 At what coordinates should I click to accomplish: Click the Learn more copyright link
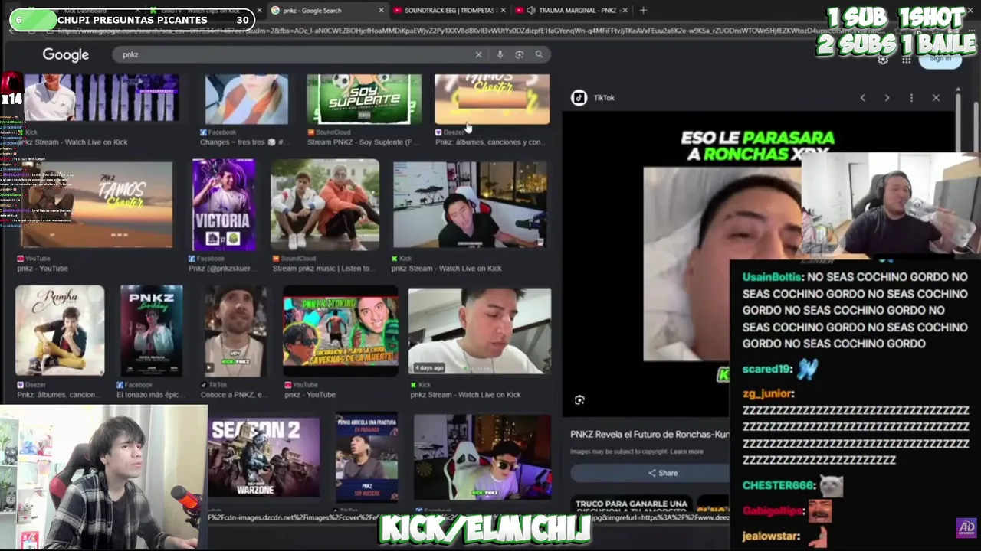(686, 452)
